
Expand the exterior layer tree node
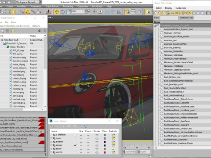(51, 142)
